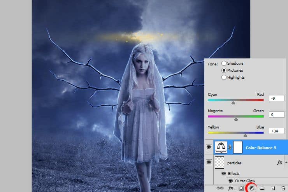The height and width of the screenshot is (192, 288).
Task: Select the Highlights tone option
Action: click(224, 77)
